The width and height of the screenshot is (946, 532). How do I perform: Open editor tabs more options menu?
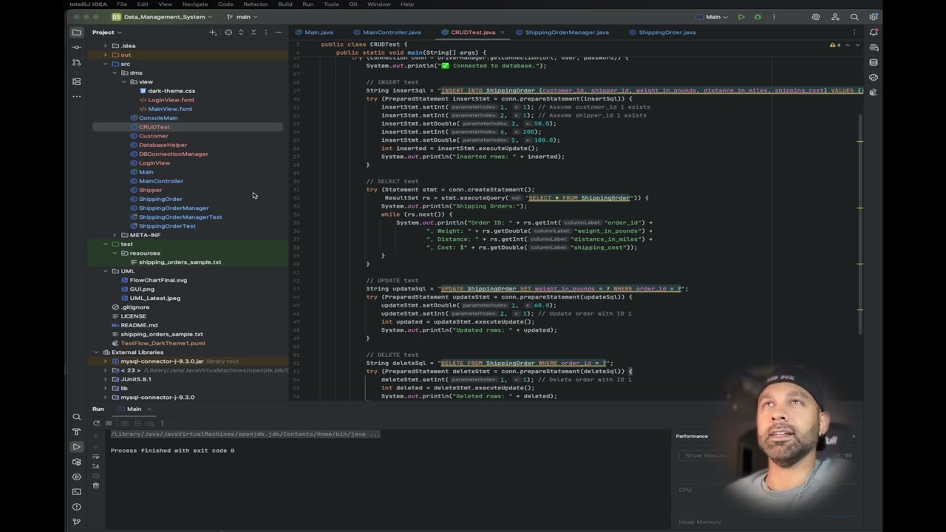coord(854,33)
